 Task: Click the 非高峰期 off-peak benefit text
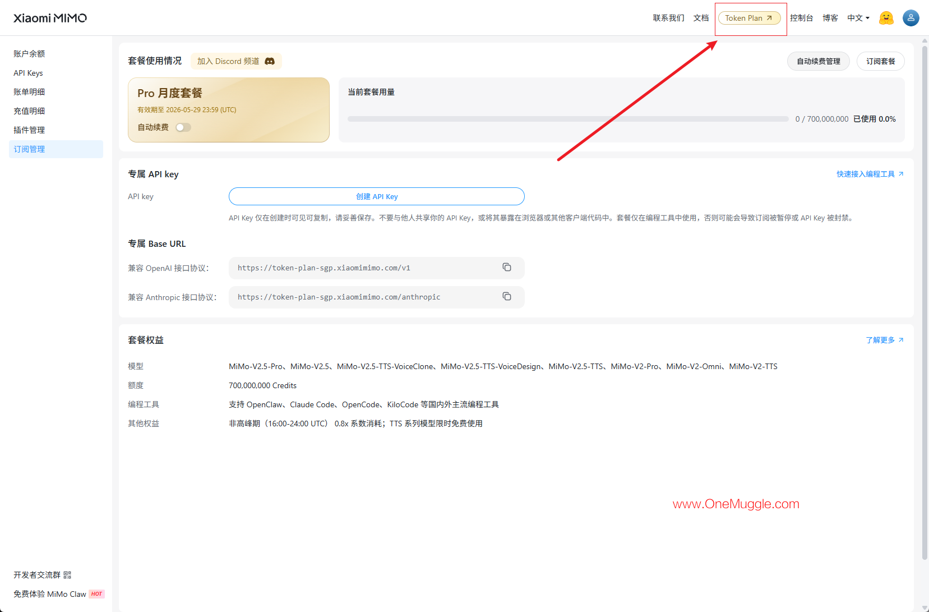tap(355, 424)
